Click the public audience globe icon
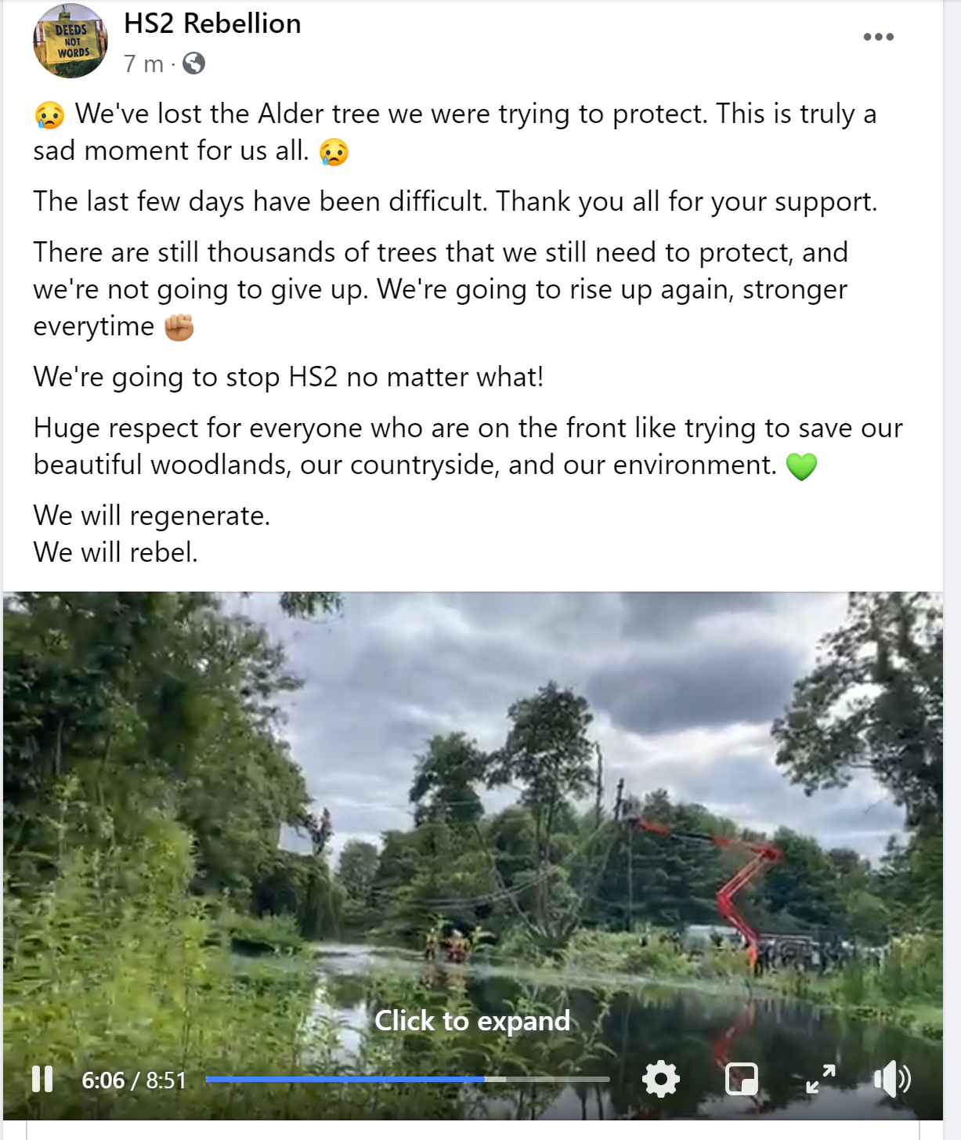Image resolution: width=961 pixels, height=1140 pixels. point(193,63)
